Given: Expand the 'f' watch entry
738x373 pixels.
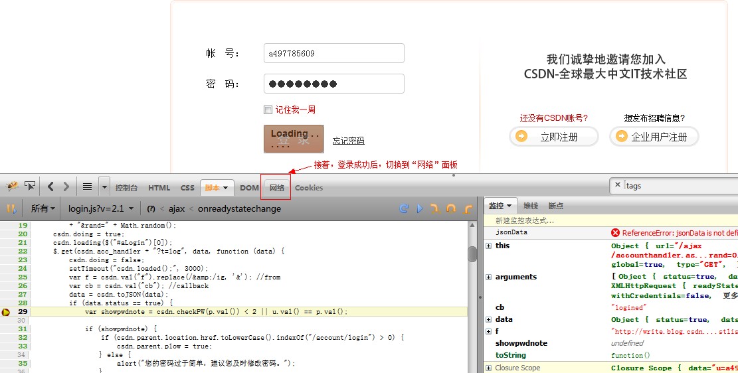Looking at the screenshot, I should point(488,331).
